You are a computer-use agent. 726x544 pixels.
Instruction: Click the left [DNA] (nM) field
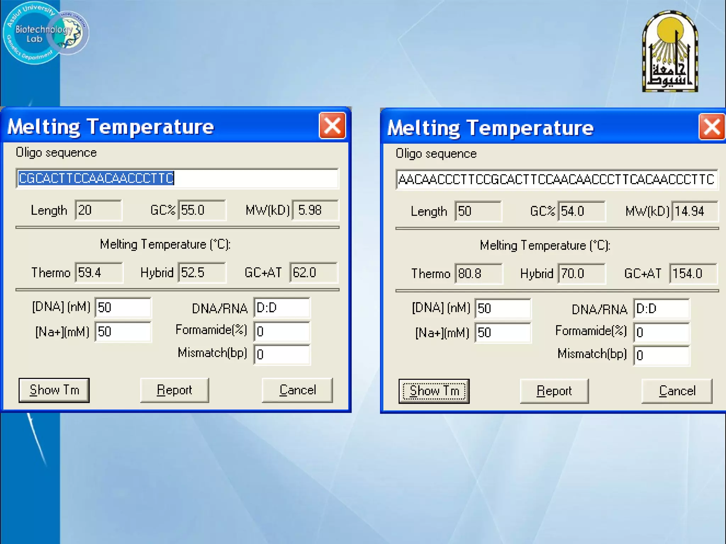click(123, 307)
